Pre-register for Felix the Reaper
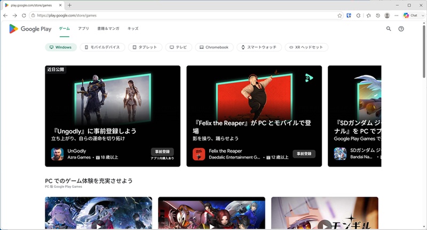Viewport: 427px width, 230px height. click(304, 154)
